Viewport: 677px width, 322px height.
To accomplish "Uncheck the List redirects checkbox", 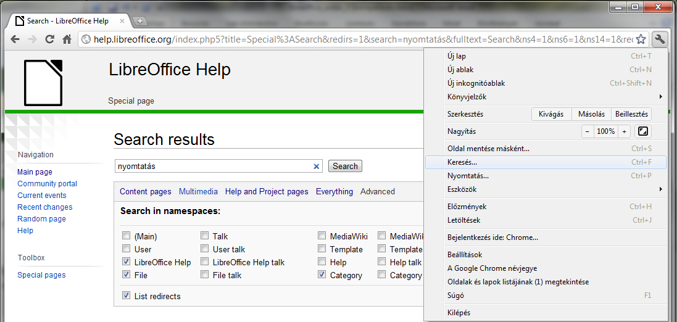I will pyautogui.click(x=126, y=295).
